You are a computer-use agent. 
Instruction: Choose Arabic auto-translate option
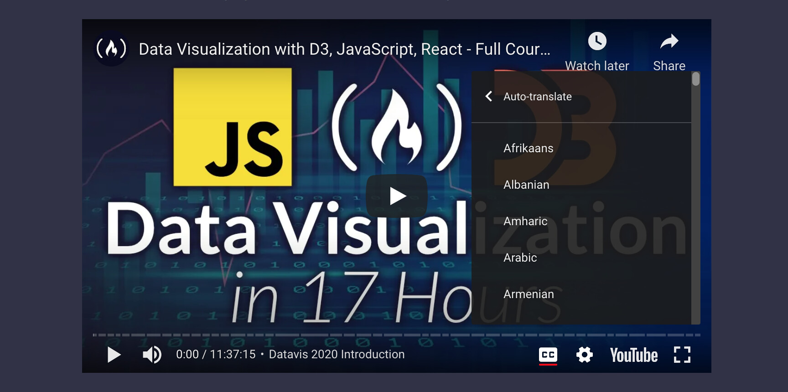pos(581,258)
